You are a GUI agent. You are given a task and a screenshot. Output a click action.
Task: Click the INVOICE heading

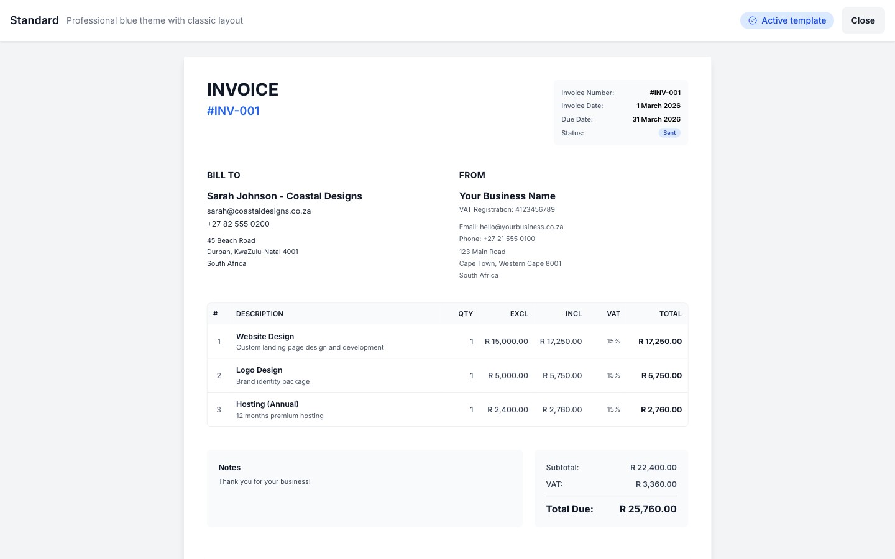242,89
